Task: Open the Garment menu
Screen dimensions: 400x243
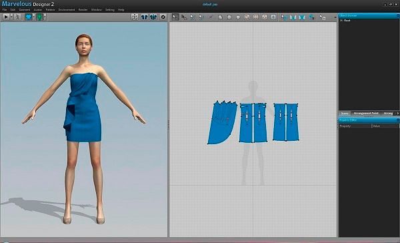Action: (x=25, y=10)
